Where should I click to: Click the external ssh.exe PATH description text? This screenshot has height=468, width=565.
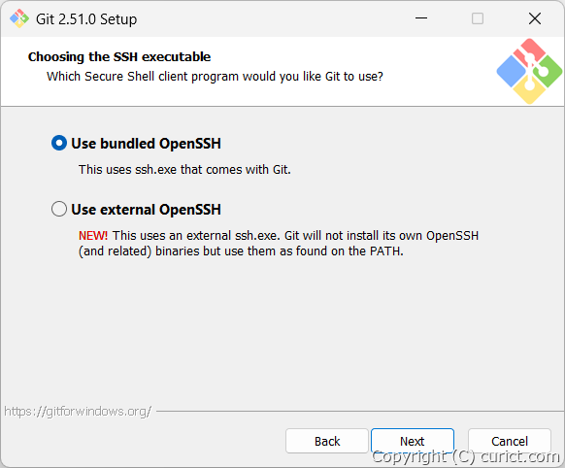pyautogui.click(x=279, y=243)
